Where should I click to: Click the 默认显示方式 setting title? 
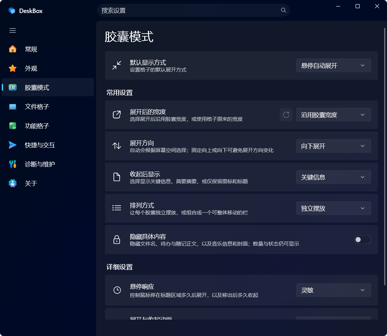coord(148,62)
